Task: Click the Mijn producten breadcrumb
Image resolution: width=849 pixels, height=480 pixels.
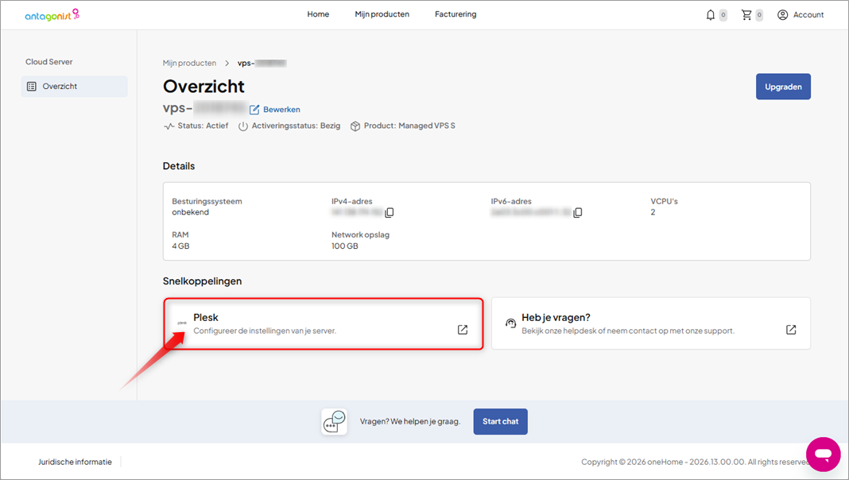Action: point(189,64)
